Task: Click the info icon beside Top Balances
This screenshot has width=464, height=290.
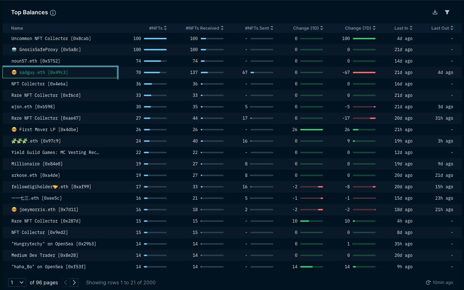Action: pos(53,12)
